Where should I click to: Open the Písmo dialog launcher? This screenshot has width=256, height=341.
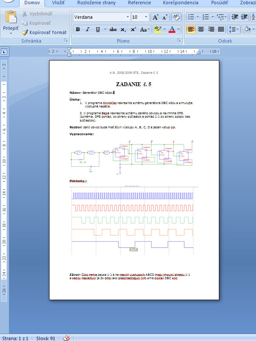pos(179,40)
